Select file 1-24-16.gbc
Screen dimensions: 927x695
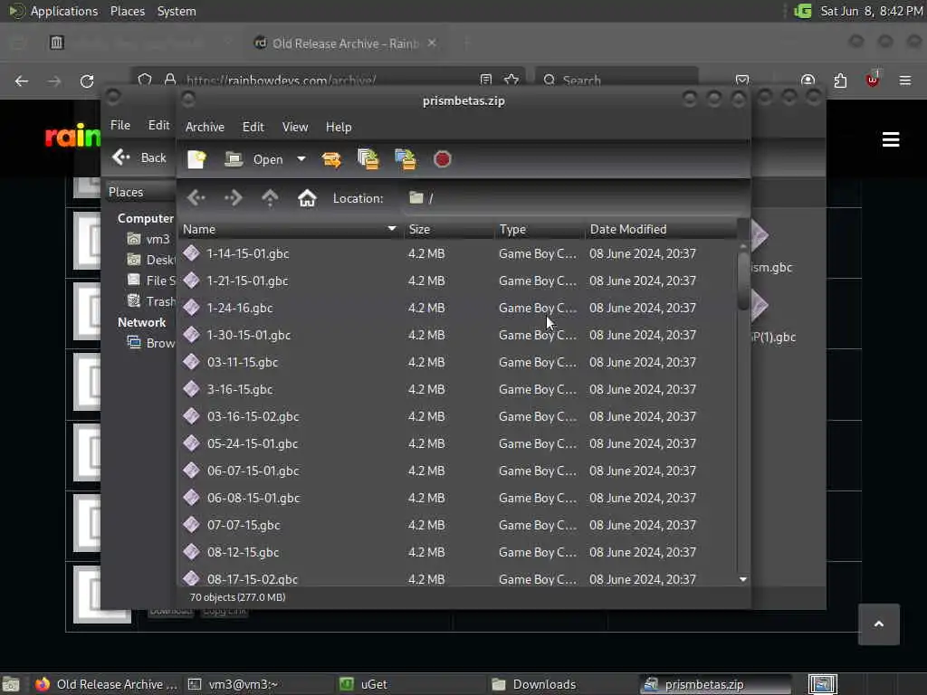pos(458,308)
